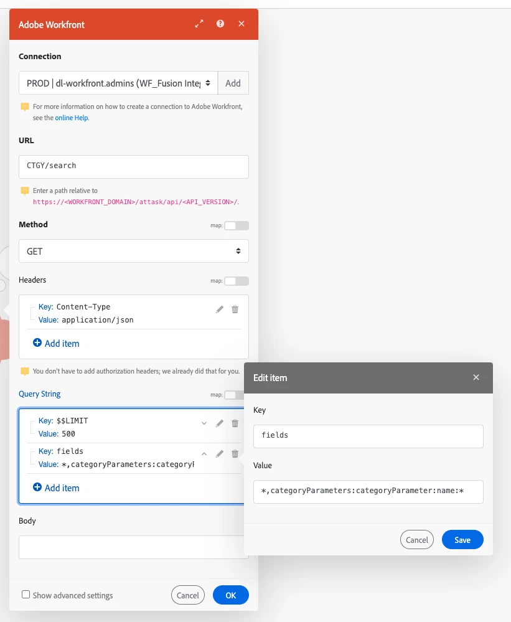Click the Value field in Edit item
Viewport: 511px width, 622px height.
click(x=368, y=492)
